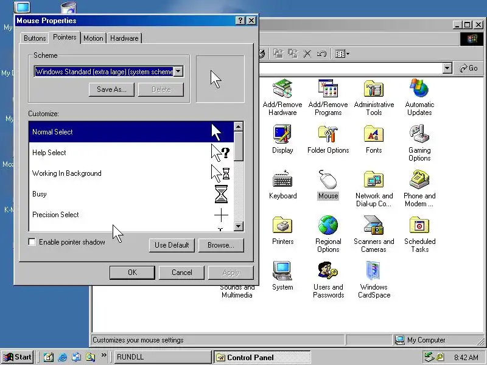Image resolution: width=487 pixels, height=365 pixels.
Task: Click Use Default button
Action: click(x=172, y=245)
